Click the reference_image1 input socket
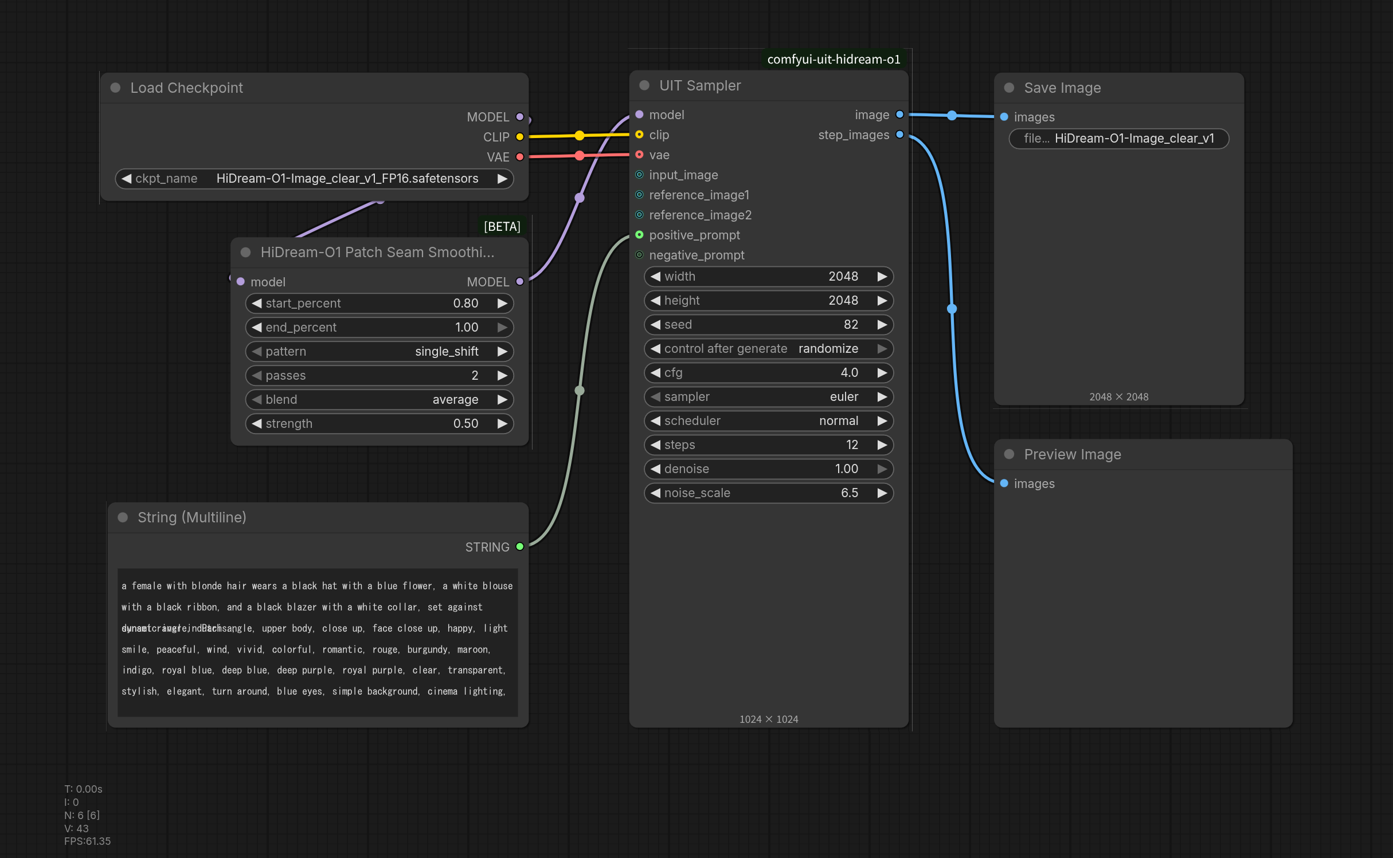The width and height of the screenshot is (1393, 858). tap(639, 195)
